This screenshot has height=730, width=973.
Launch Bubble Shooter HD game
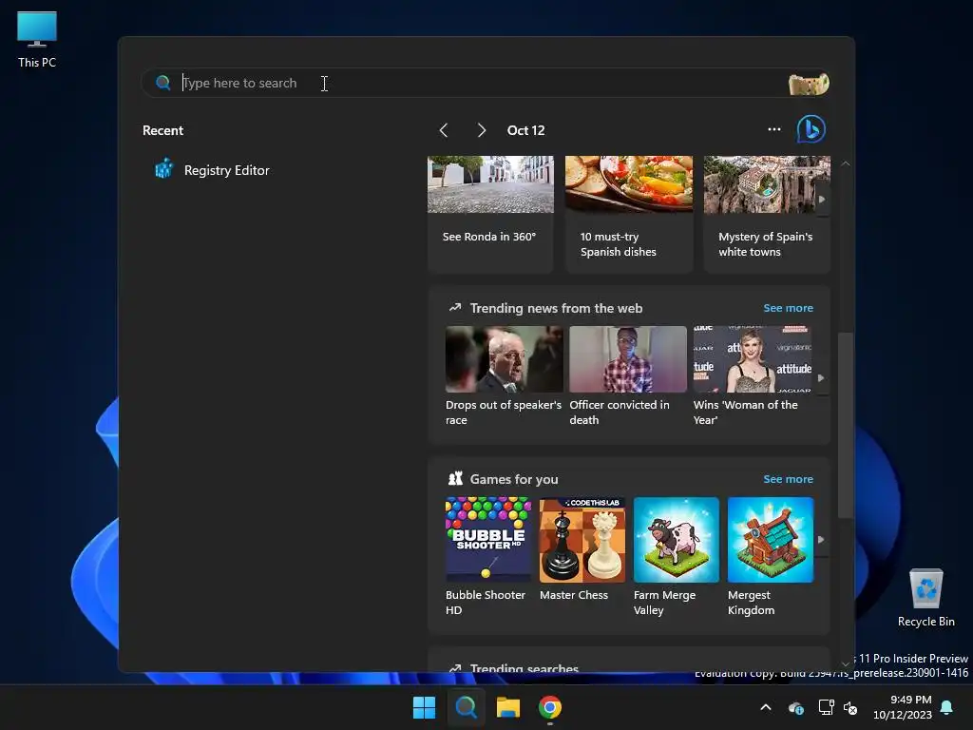coord(487,557)
